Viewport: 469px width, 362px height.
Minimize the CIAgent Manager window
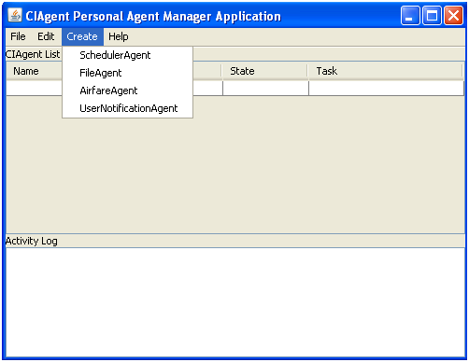point(410,15)
